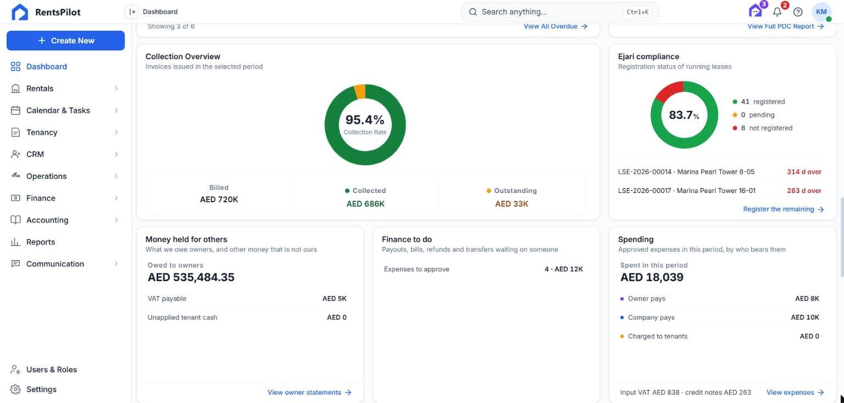The image size is (844, 403).
Task: Click the Collection Rate donut chart
Action: point(365,124)
